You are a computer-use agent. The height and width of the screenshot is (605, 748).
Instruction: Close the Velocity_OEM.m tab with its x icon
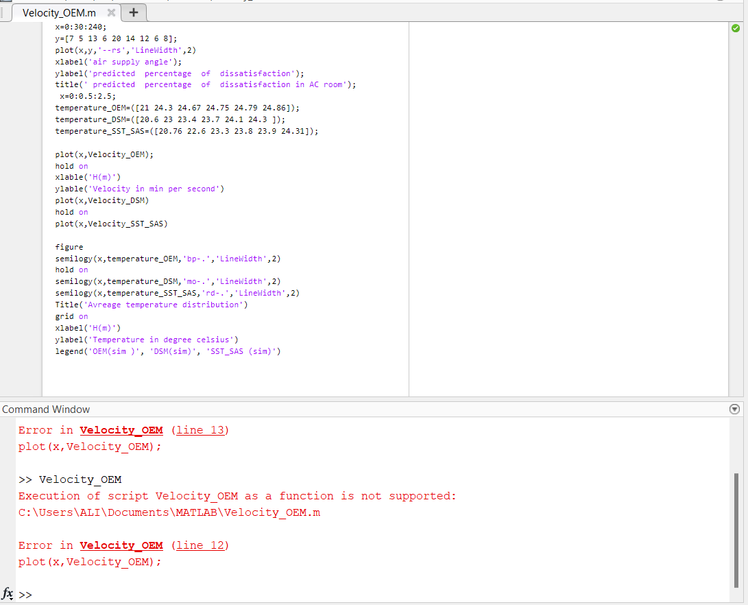tap(112, 12)
